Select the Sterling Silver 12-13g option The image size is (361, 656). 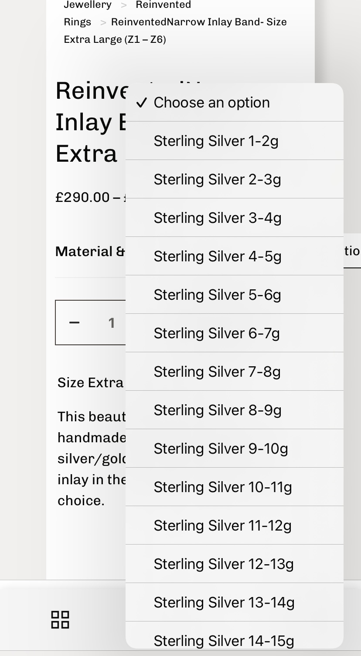[x=223, y=564]
